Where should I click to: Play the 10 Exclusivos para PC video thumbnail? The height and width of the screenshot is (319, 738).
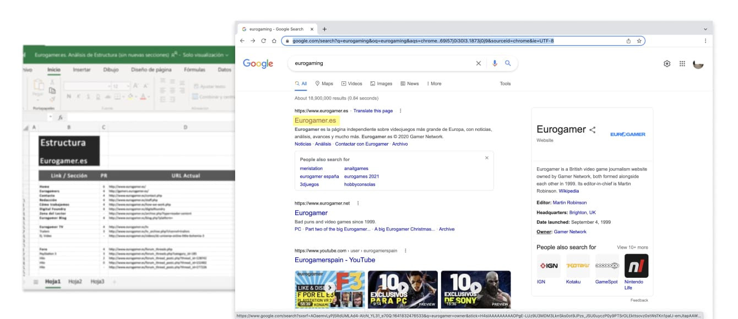point(403,288)
